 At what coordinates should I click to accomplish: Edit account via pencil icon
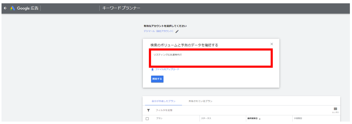(x=177, y=31)
